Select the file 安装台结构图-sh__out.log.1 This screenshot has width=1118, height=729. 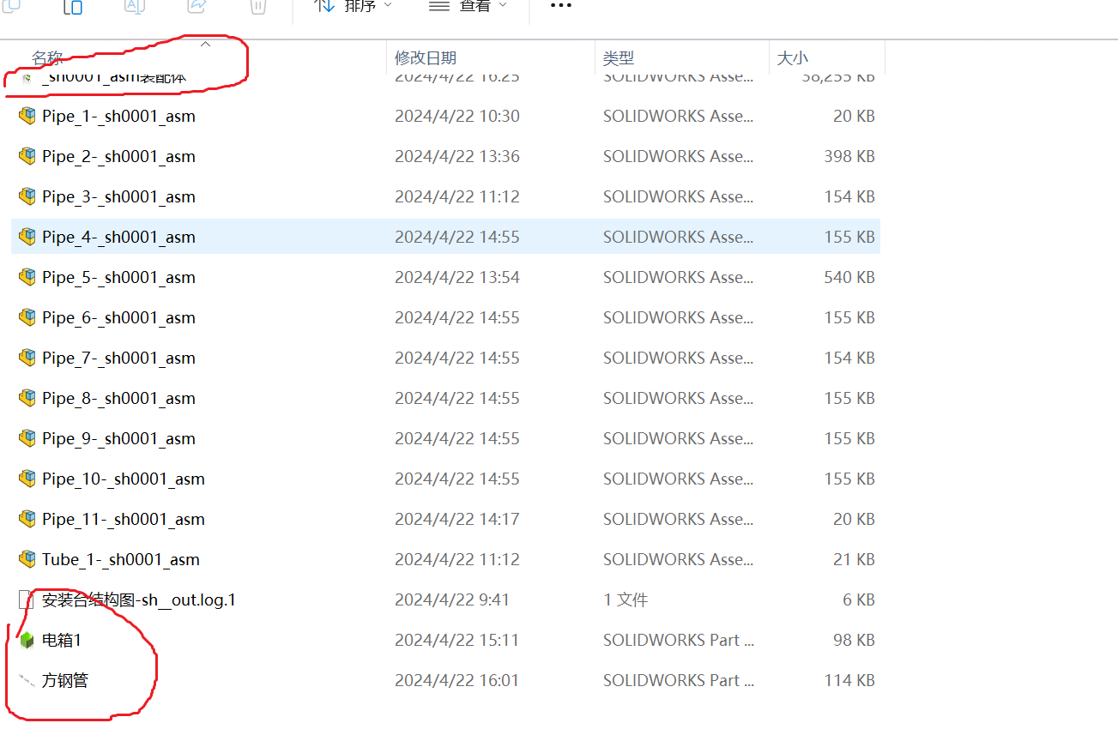[139, 599]
